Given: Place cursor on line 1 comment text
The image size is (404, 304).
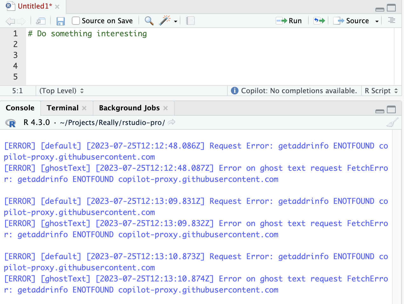Looking at the screenshot, I should 87,33.
